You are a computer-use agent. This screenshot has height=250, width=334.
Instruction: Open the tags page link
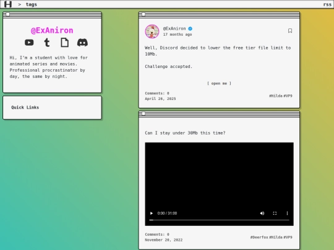tap(32, 4)
